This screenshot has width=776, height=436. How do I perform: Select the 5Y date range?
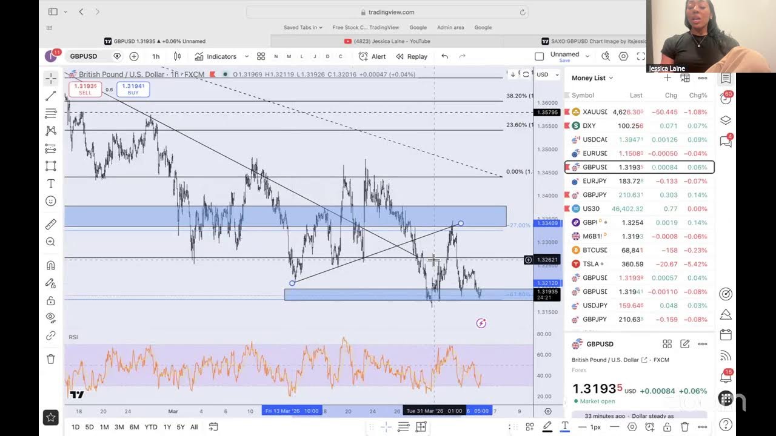pos(181,427)
